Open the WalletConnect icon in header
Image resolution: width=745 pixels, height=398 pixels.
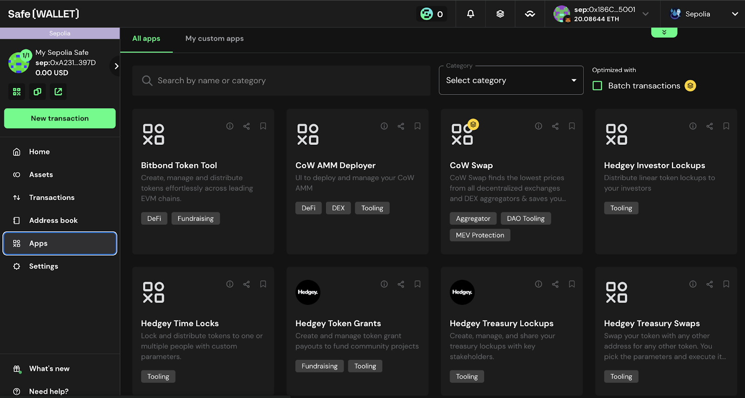(530, 14)
